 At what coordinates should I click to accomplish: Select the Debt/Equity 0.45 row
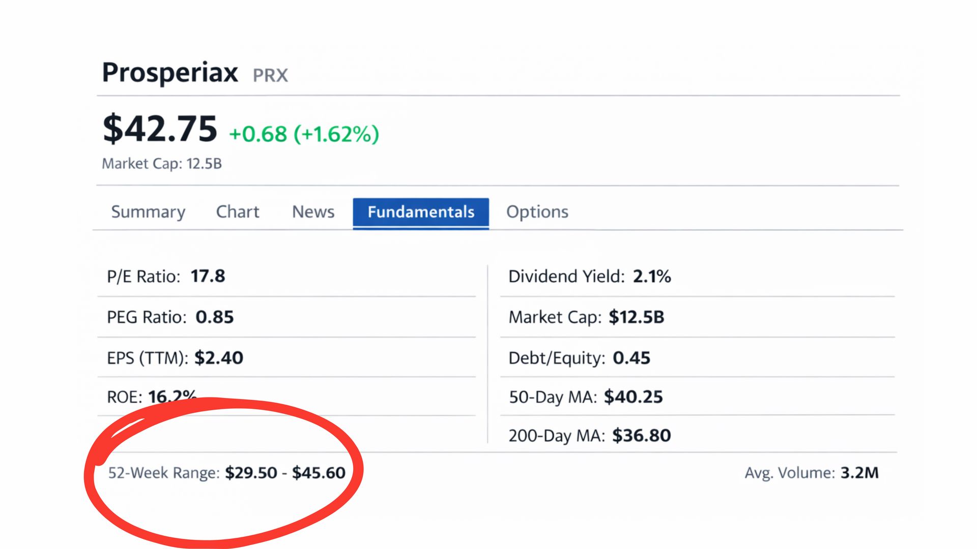[x=579, y=358]
